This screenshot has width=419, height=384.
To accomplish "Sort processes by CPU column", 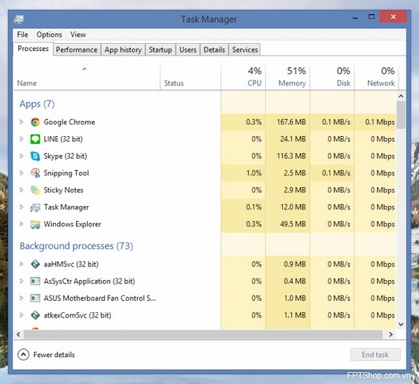I will click(243, 77).
